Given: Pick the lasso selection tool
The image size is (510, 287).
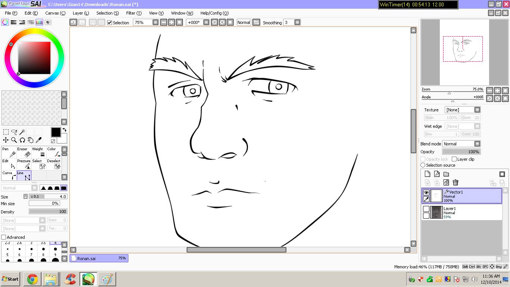Looking at the screenshot, I should (14, 132).
